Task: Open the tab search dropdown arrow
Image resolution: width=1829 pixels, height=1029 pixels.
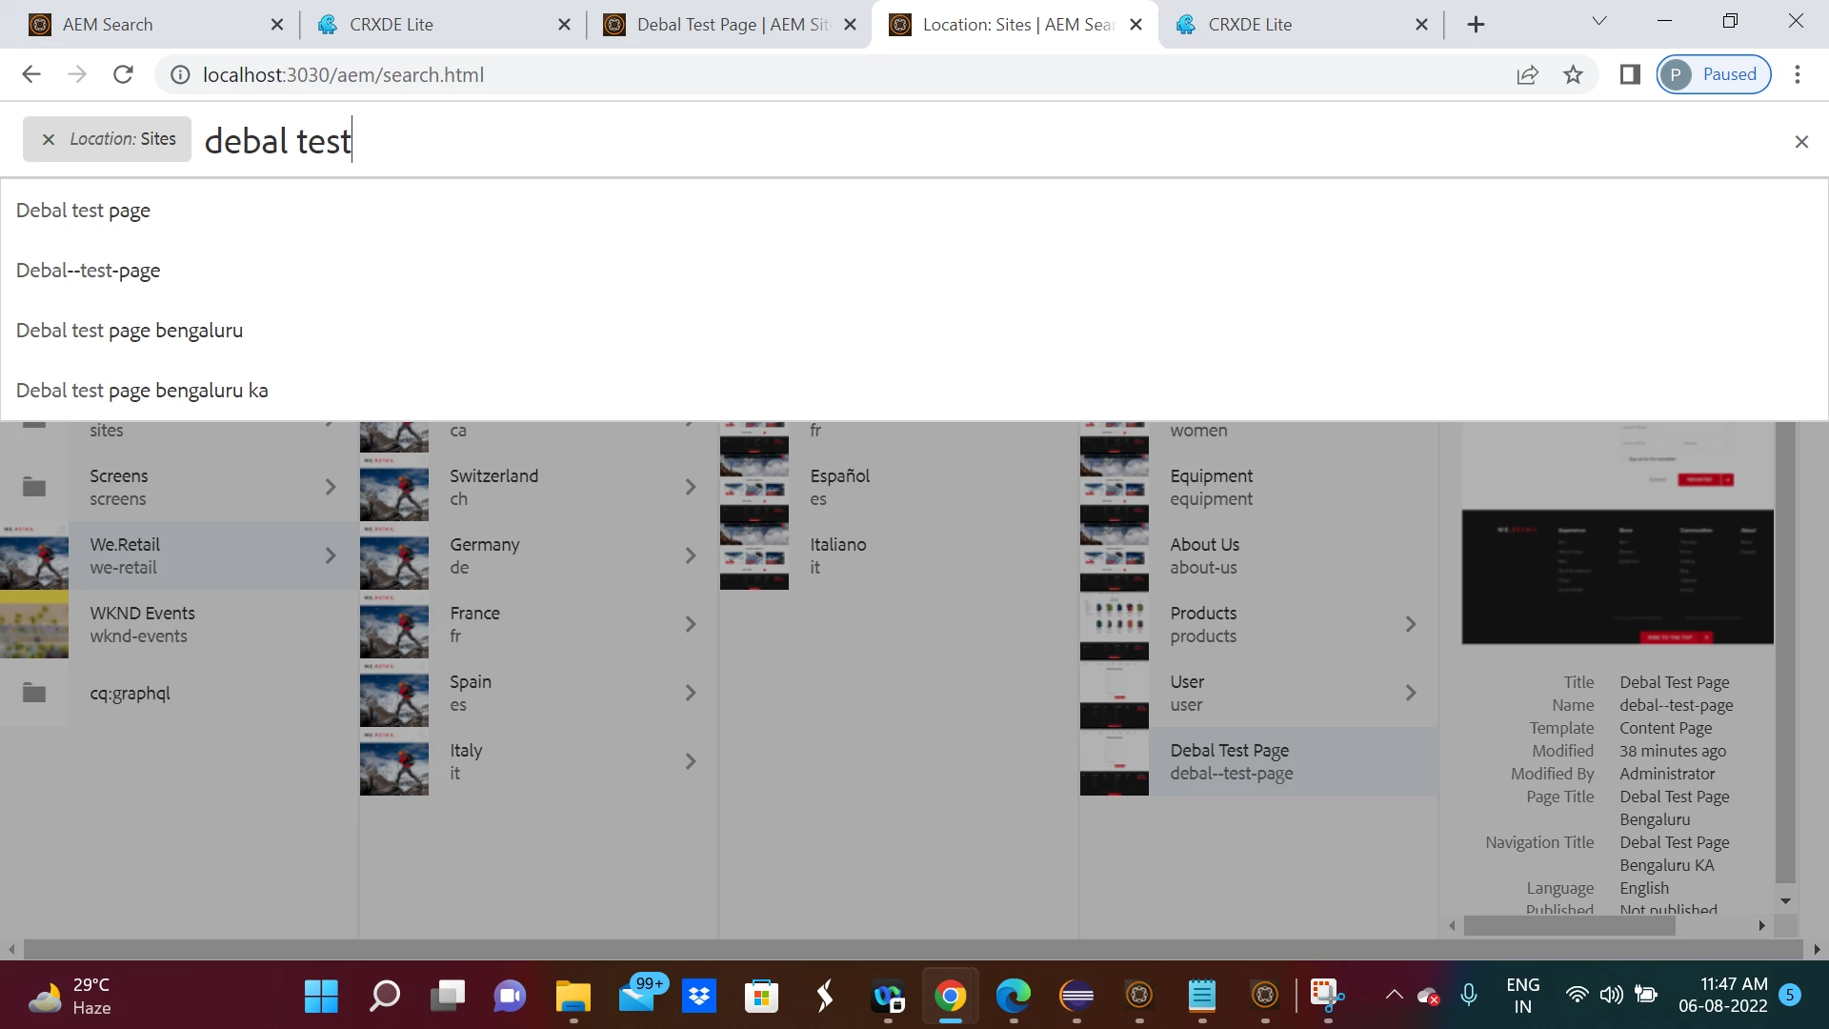Action: click(1599, 21)
